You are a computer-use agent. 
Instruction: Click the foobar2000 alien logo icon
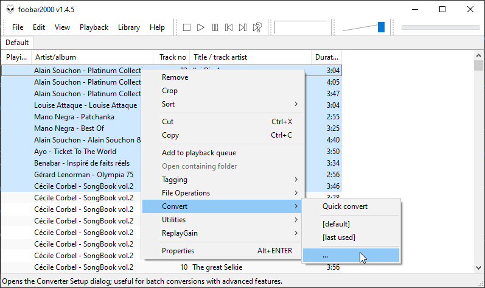pyautogui.click(x=10, y=9)
